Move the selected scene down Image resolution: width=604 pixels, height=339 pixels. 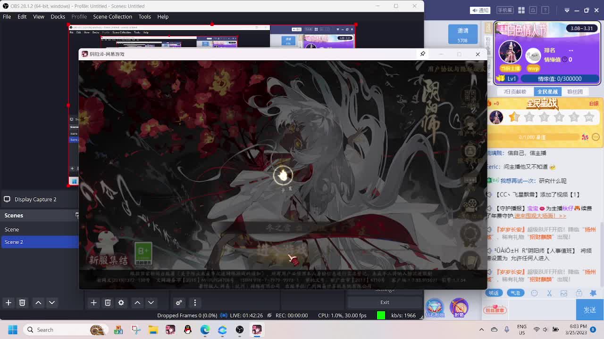click(x=52, y=303)
